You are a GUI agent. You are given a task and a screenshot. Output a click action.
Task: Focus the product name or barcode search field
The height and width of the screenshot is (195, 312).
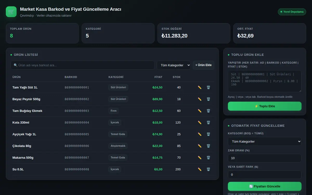point(82,65)
